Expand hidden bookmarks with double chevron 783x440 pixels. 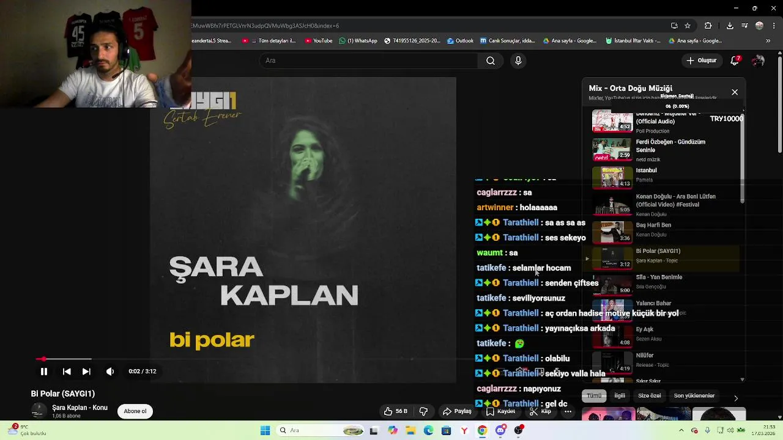click(x=768, y=41)
